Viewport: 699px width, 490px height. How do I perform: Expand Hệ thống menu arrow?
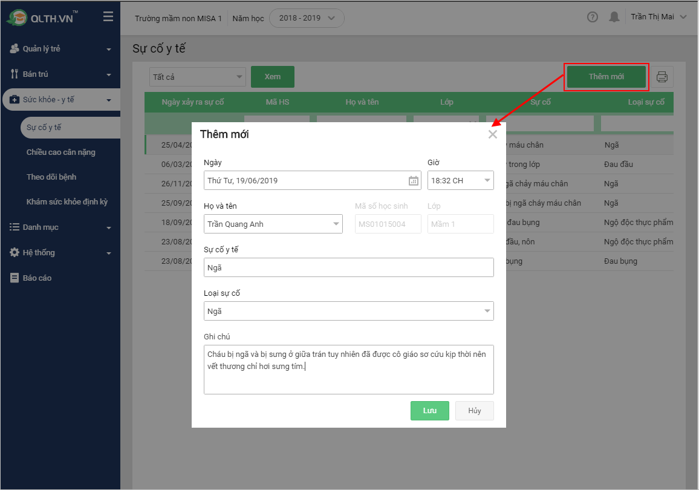pyautogui.click(x=109, y=253)
